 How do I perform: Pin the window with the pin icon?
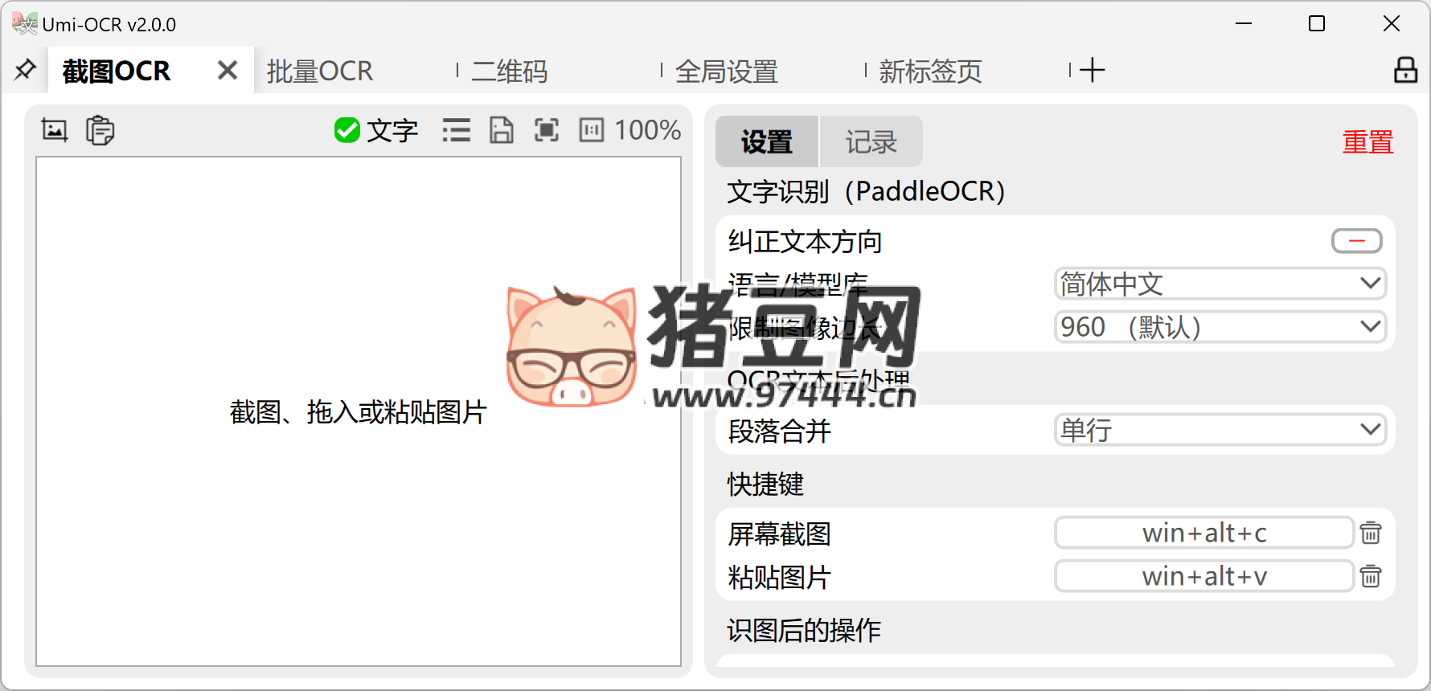25,71
